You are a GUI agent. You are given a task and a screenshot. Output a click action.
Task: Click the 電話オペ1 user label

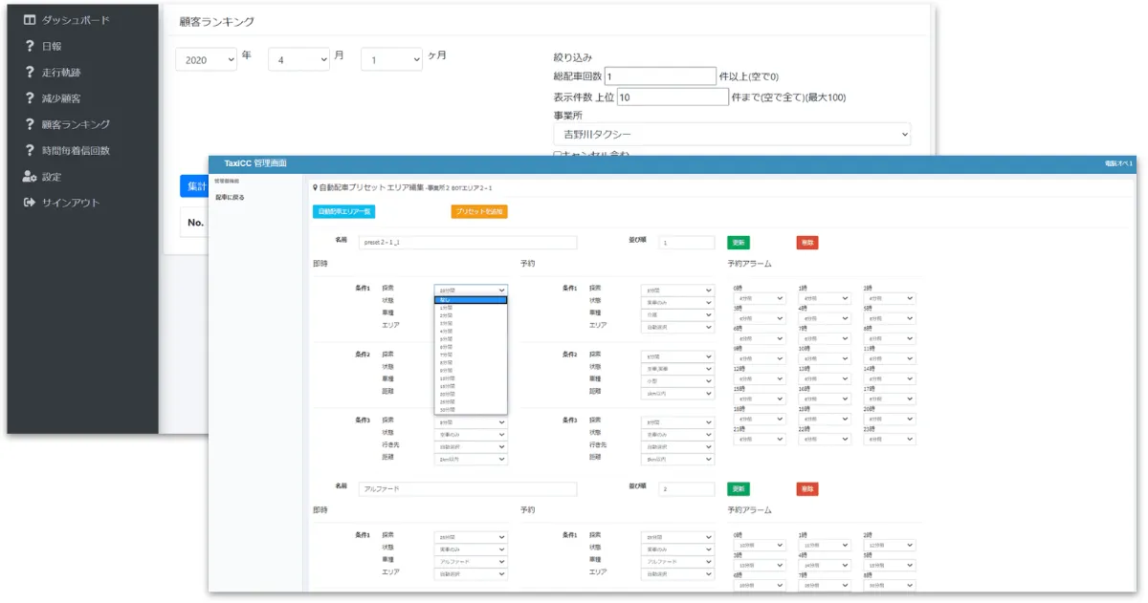(1117, 164)
